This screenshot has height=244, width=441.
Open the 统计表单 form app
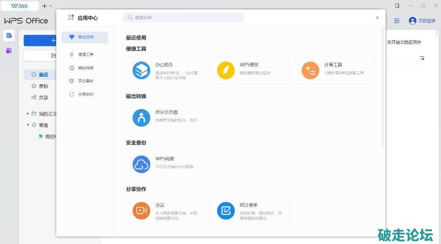pos(226,211)
